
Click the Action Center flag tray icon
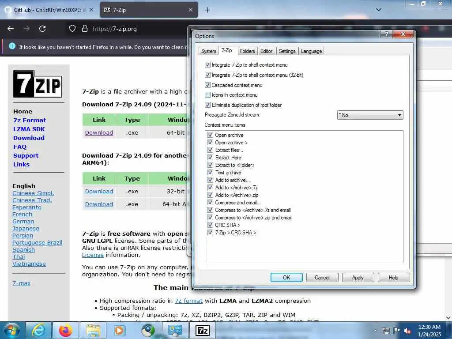click(x=397, y=331)
